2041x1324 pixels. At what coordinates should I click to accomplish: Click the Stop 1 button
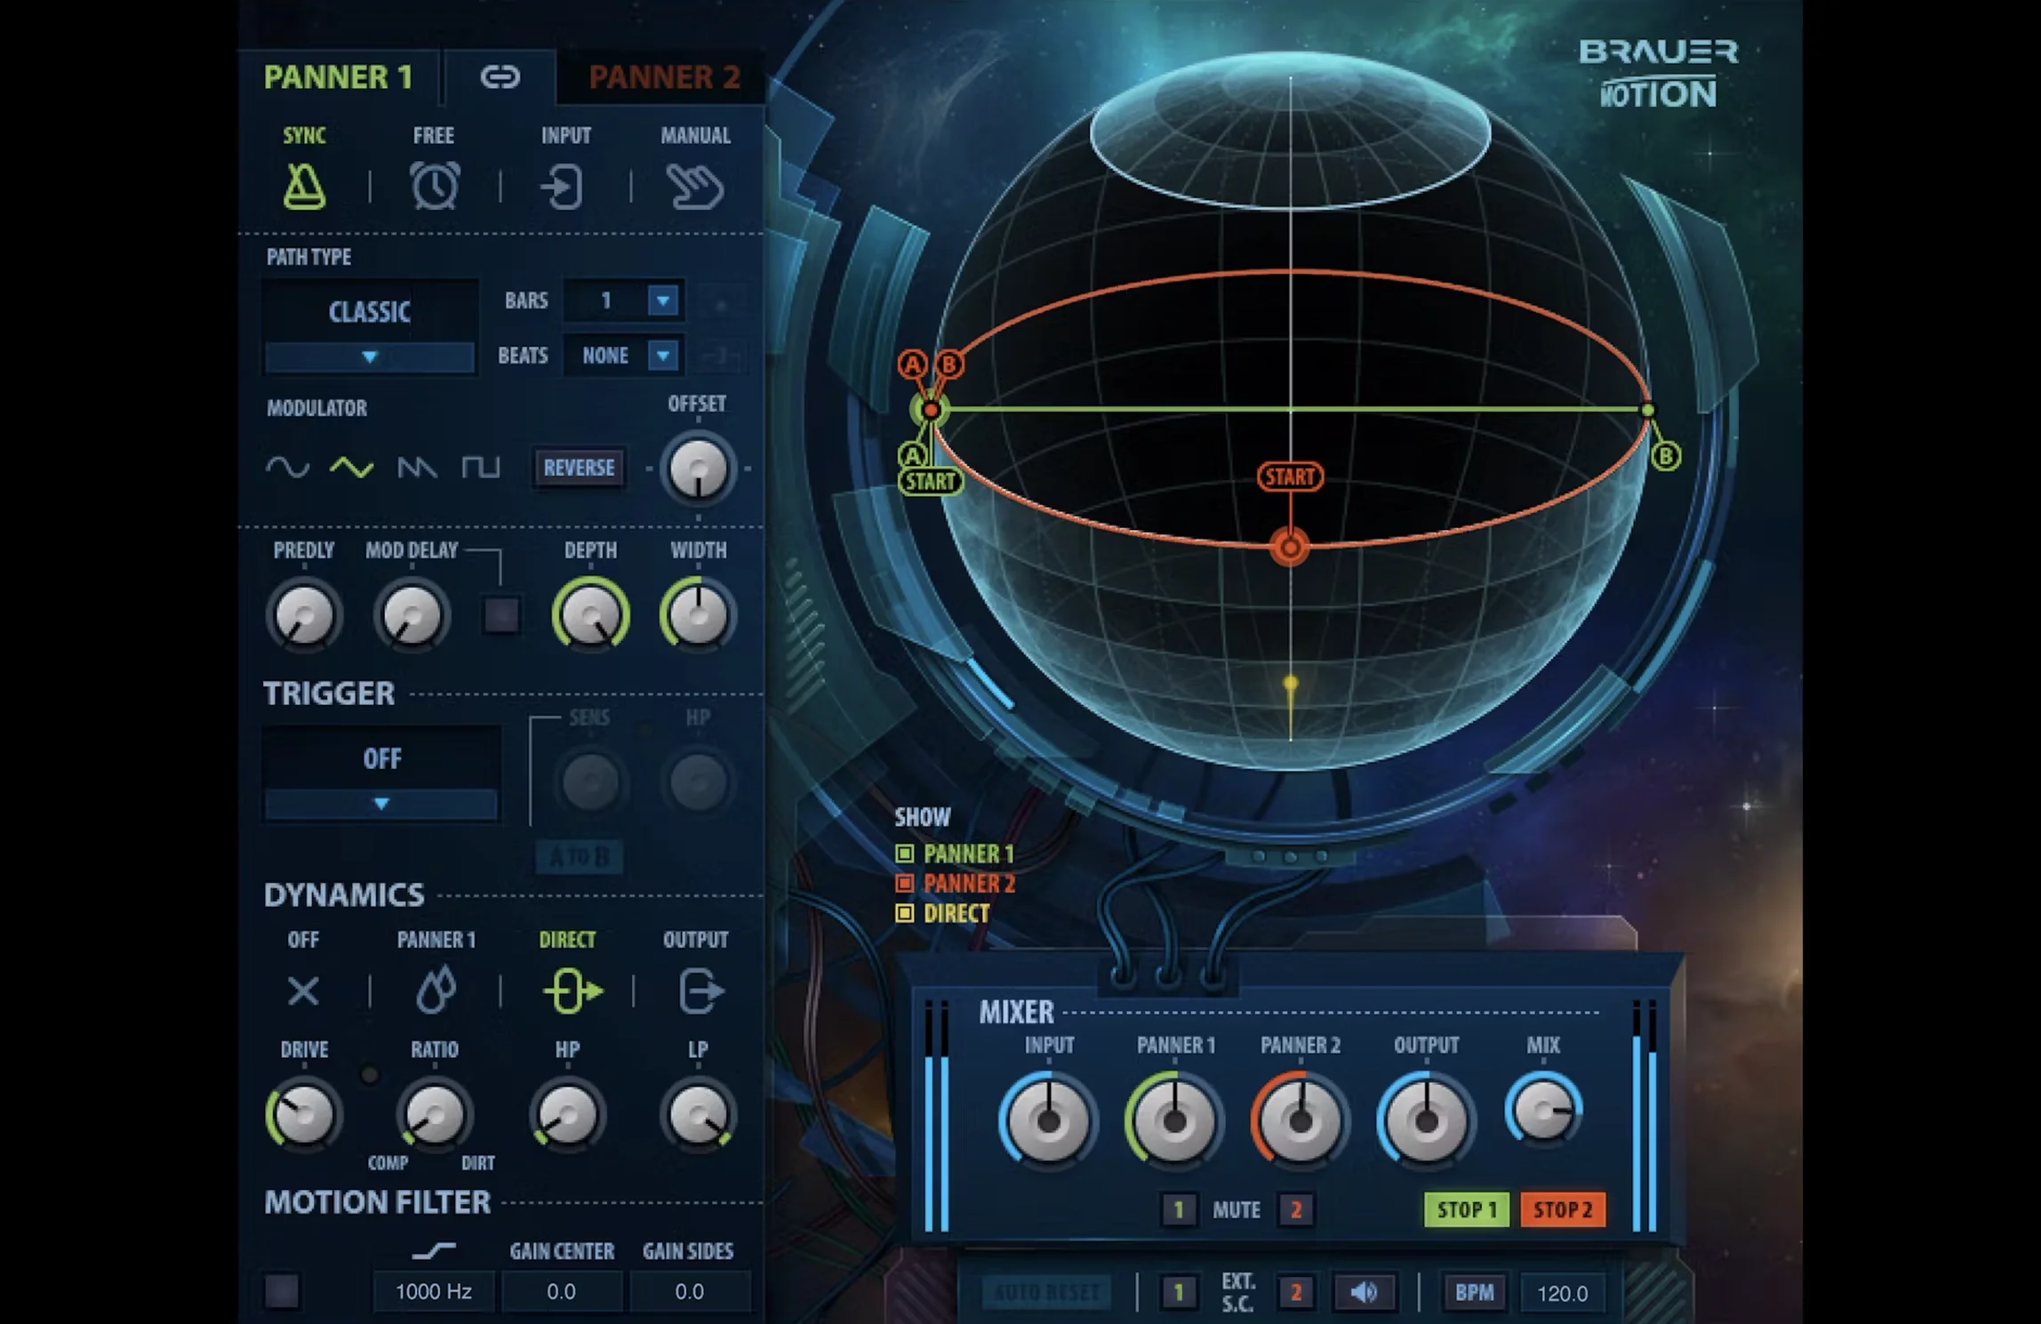point(1467,1209)
